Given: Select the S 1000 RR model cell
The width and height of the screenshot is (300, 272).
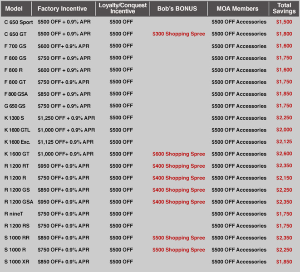Looking at the screenshot, I should click(x=17, y=238).
